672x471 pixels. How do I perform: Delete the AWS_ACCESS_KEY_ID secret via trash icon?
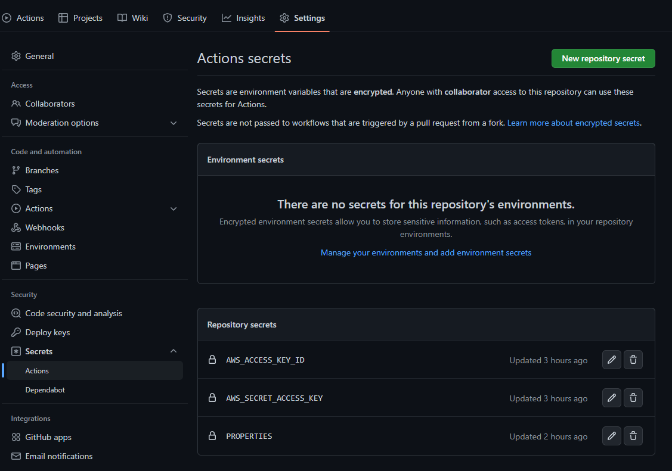[633, 360]
